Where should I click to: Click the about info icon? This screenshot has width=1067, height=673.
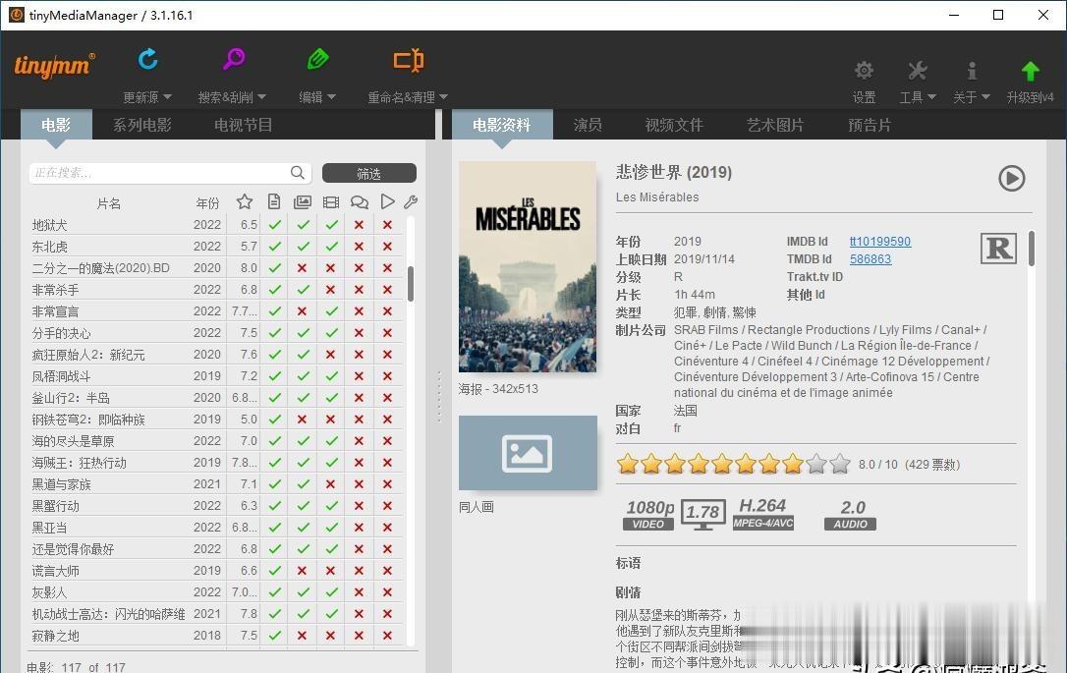[x=972, y=70]
